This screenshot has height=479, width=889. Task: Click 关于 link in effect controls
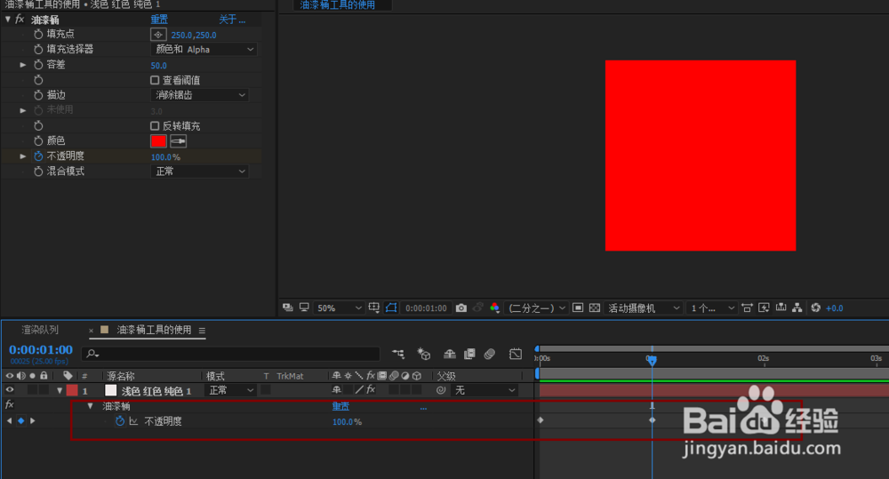coord(232,20)
